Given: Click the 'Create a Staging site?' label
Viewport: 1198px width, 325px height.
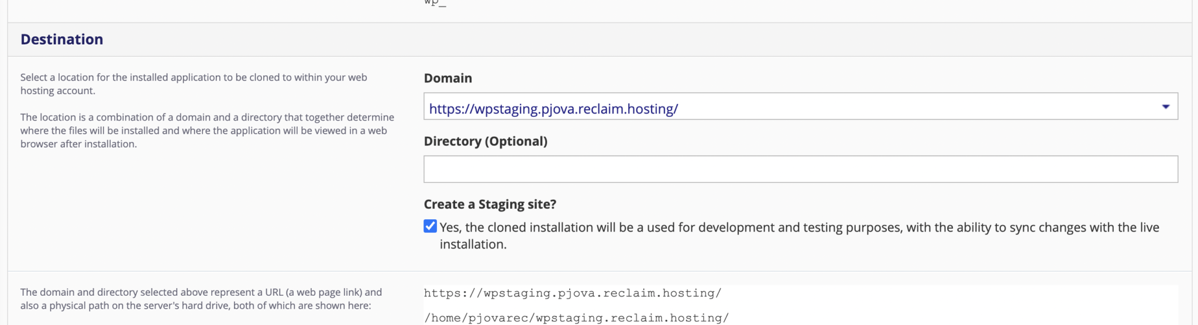Looking at the screenshot, I should (490, 205).
